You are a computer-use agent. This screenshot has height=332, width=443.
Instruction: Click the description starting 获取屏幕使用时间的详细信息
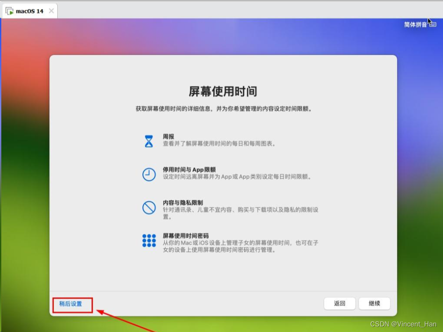(224, 109)
